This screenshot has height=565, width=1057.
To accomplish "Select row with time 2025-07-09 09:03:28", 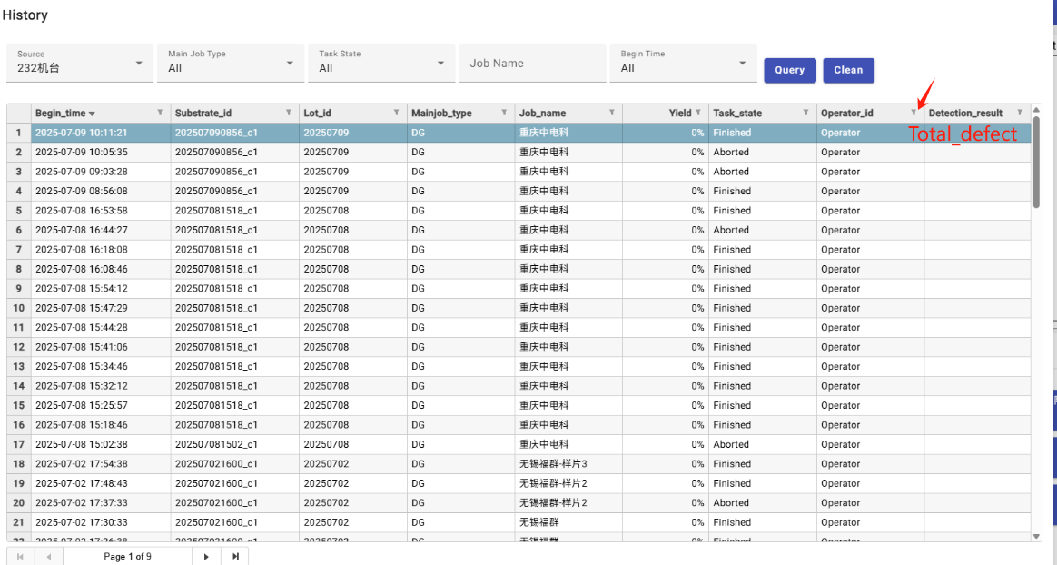I will click(x=519, y=172).
